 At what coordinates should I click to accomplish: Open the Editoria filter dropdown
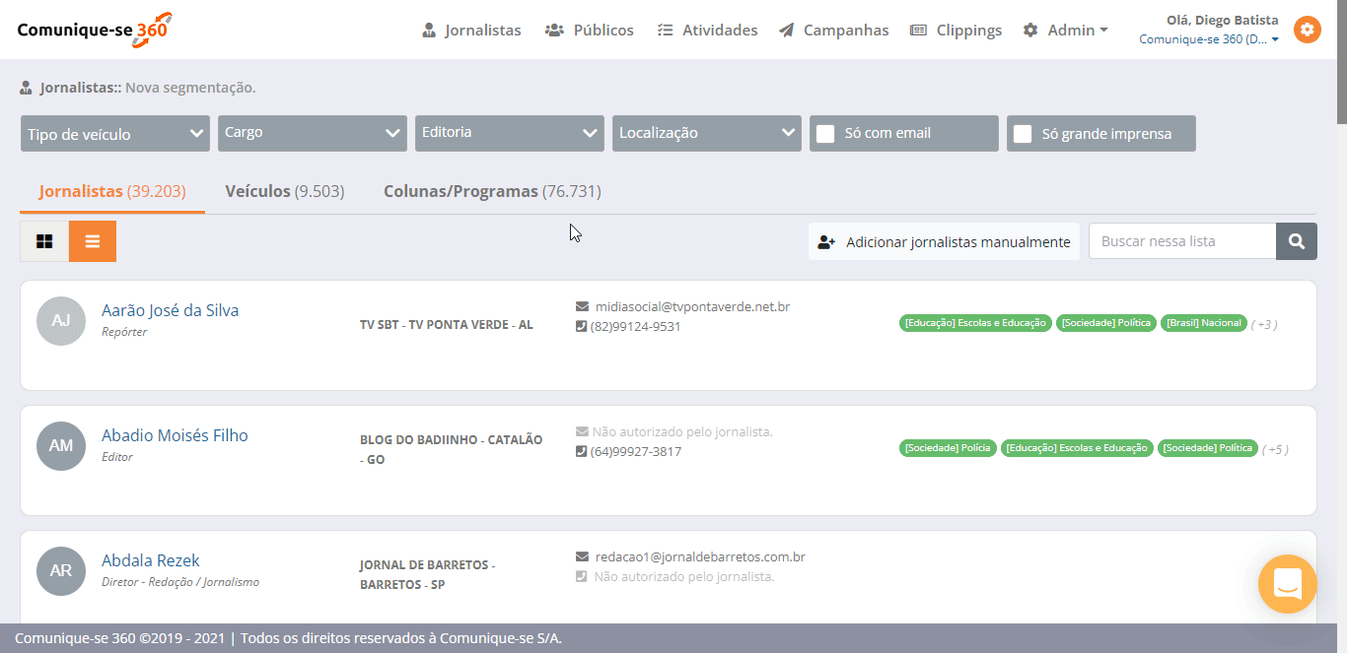(509, 134)
